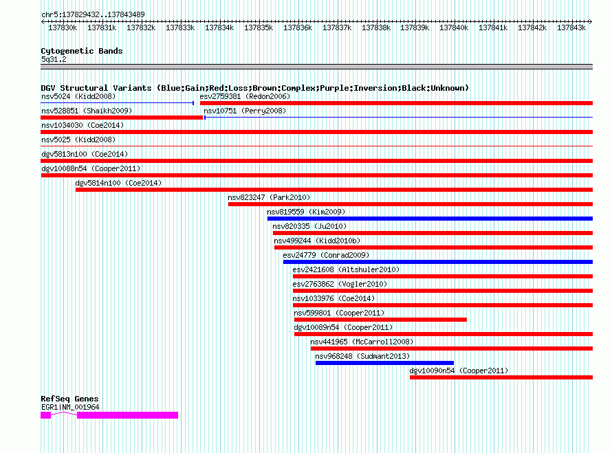Select the 5q31.2 cytogenetic band bar

tap(316, 67)
